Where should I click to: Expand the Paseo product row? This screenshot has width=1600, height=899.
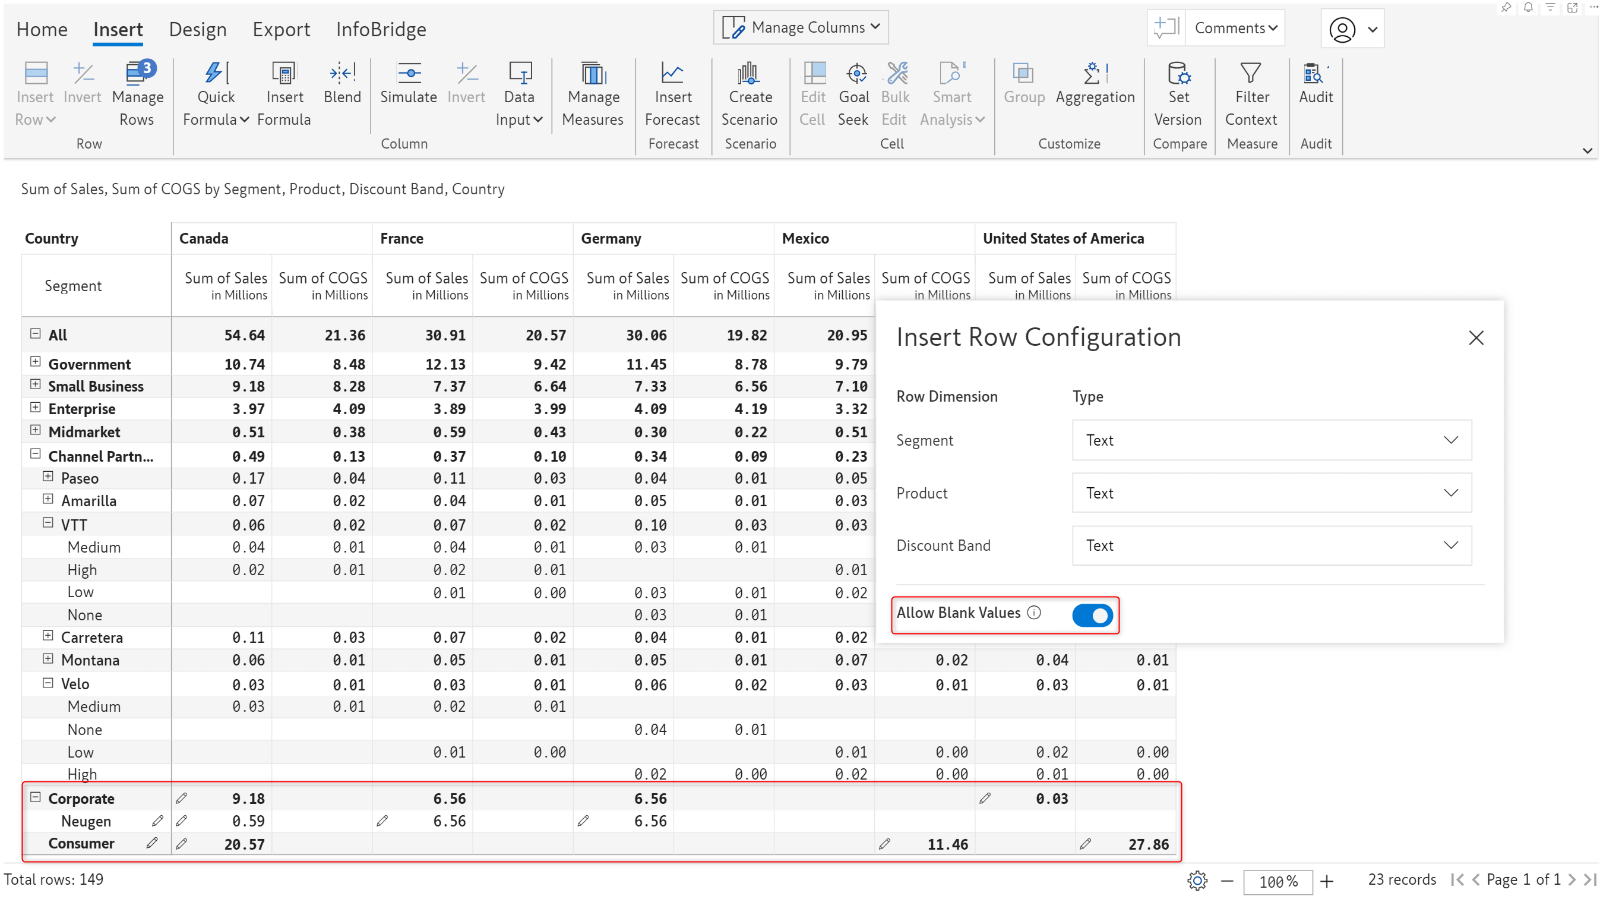[48, 477]
